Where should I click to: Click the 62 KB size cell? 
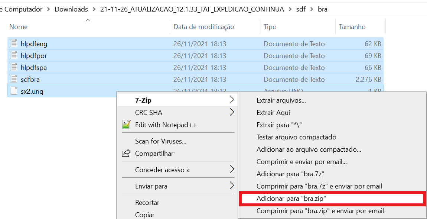coord(373,44)
